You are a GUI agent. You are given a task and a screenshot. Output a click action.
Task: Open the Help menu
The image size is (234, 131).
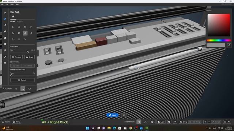coord(17,5)
